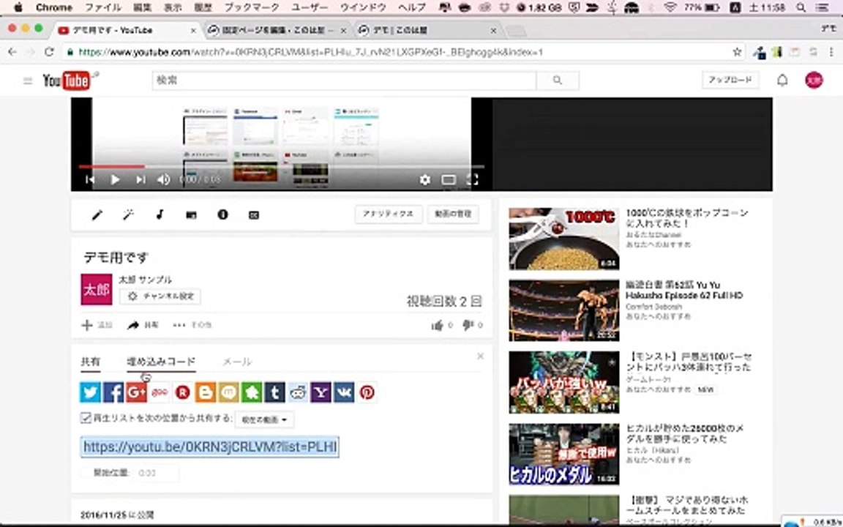843x527 pixels.
Task: Open the info cards icon
Action: click(x=222, y=214)
